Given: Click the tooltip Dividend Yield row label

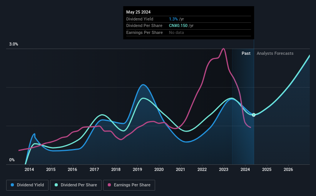Looking at the screenshot, I should [140, 19].
